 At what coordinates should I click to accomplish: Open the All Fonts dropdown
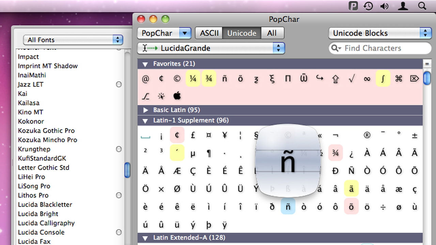[x=73, y=40]
